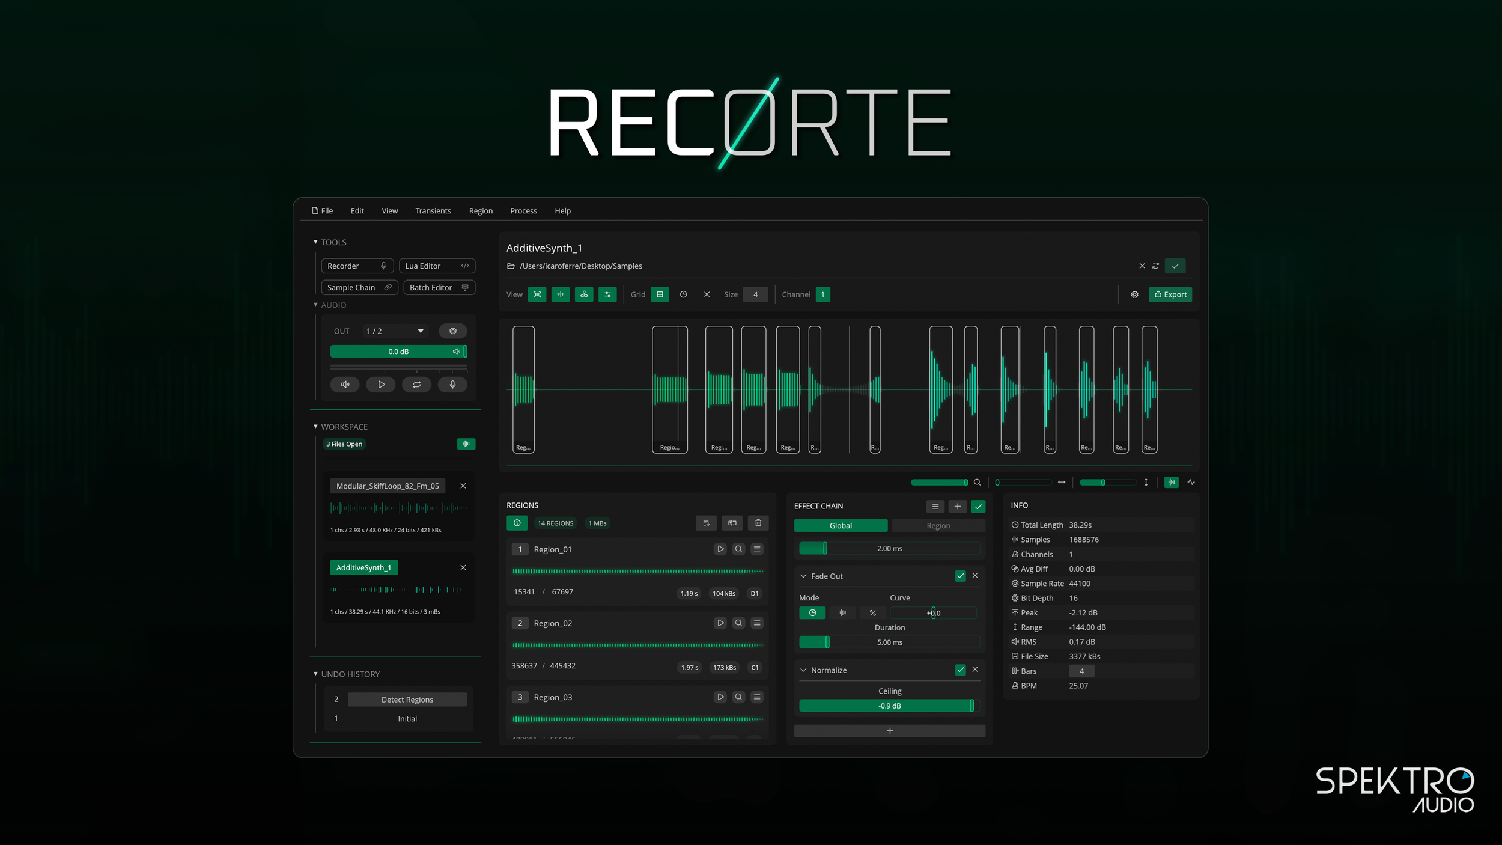Play Region_01

pyautogui.click(x=720, y=549)
